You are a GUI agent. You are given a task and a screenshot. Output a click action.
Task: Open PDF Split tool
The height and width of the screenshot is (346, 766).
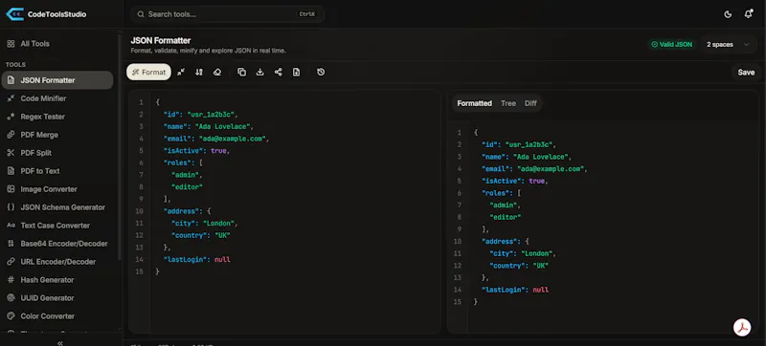point(57,153)
